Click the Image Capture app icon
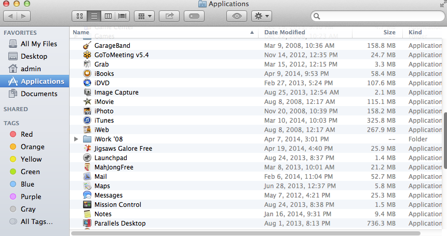Screen dimensions: 447x236 click(87, 93)
